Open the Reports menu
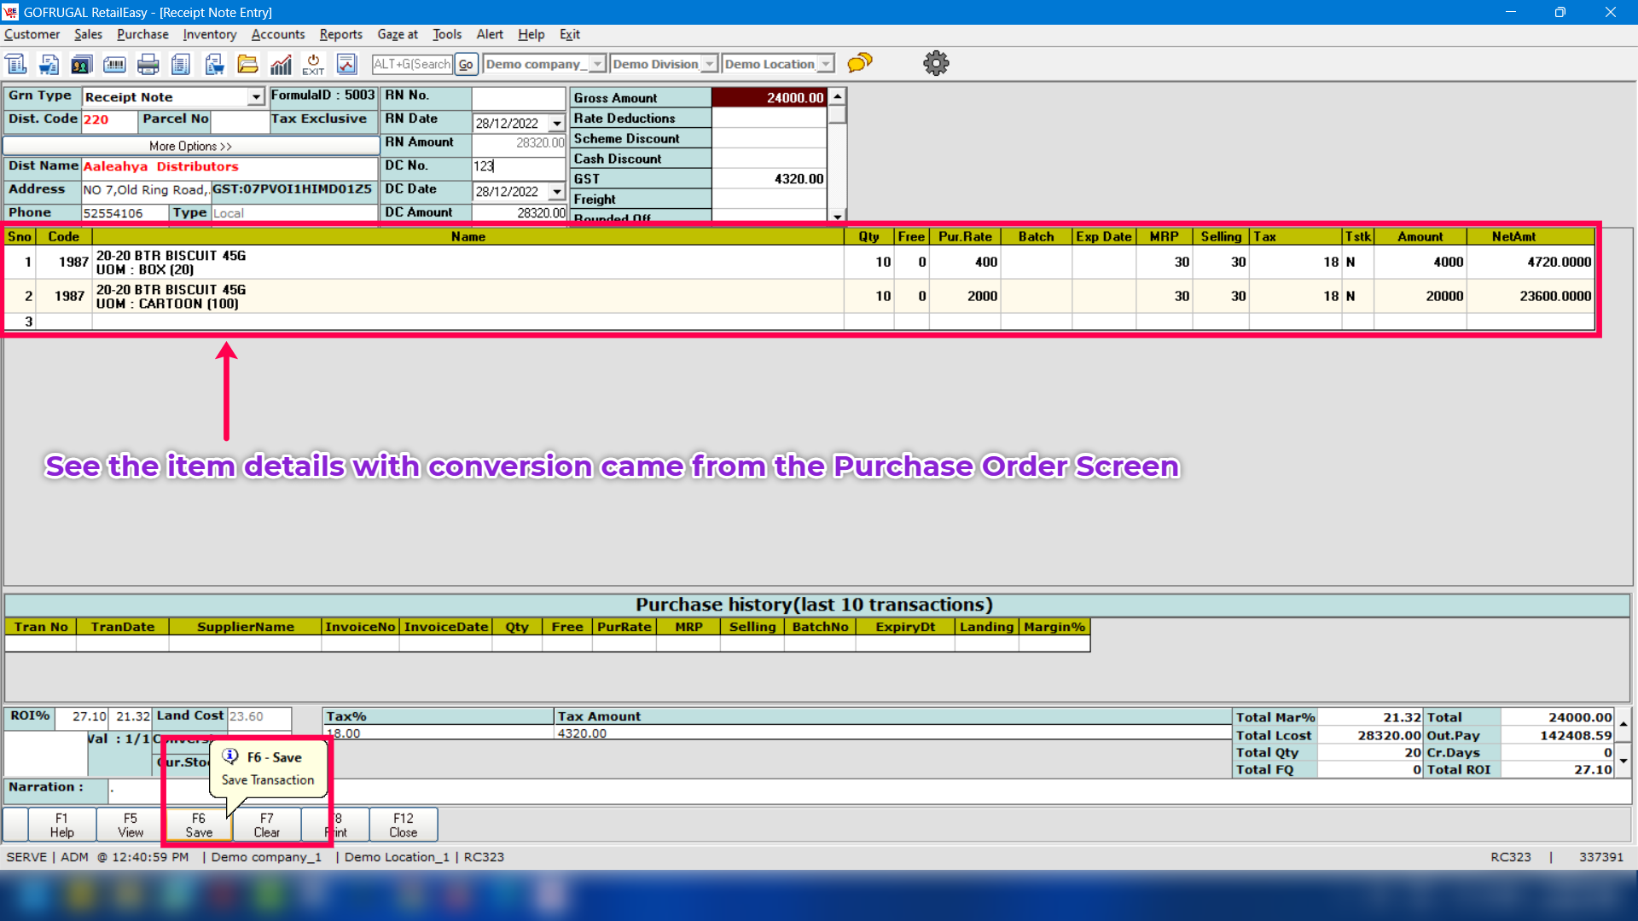The height and width of the screenshot is (921, 1638). click(x=340, y=34)
